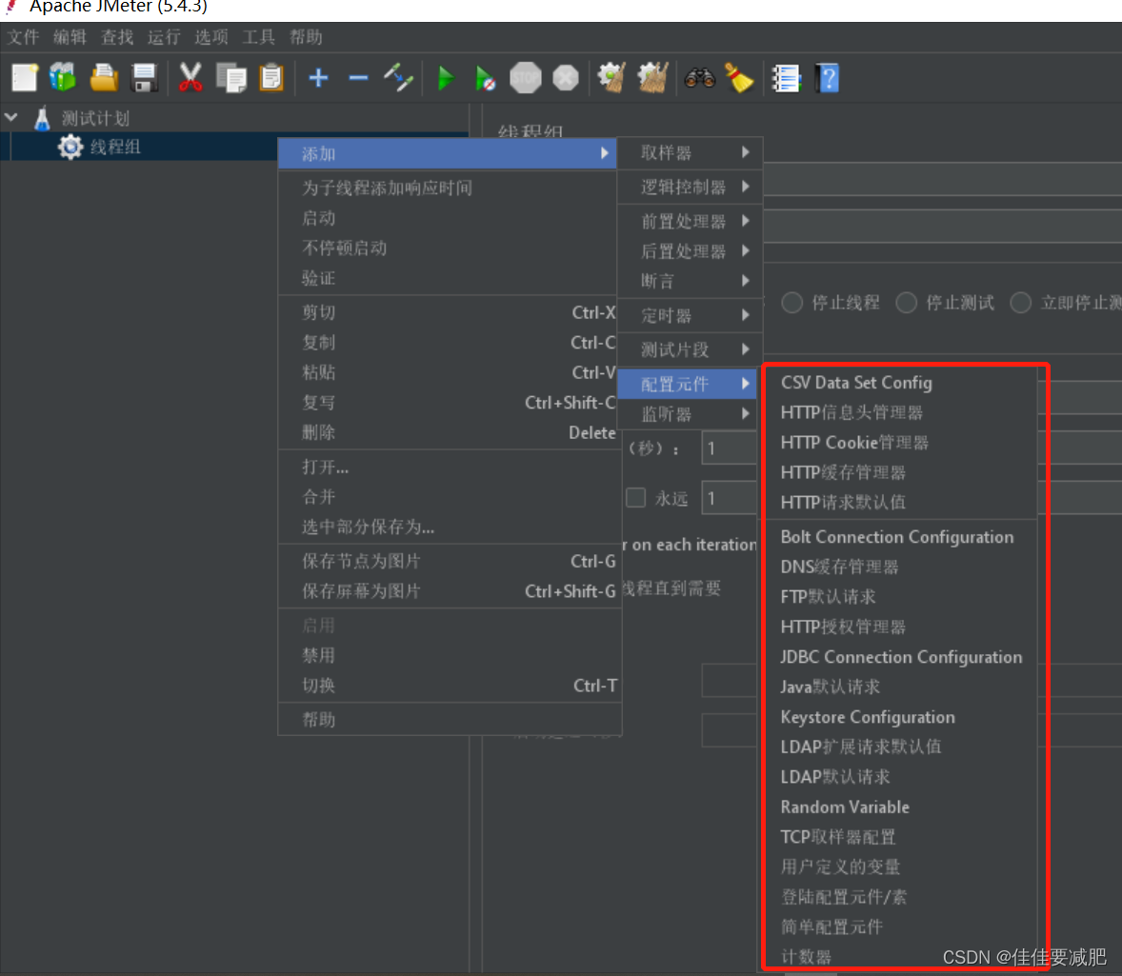The image size is (1122, 976).
Task: Click the loop count input field
Action: 730,498
